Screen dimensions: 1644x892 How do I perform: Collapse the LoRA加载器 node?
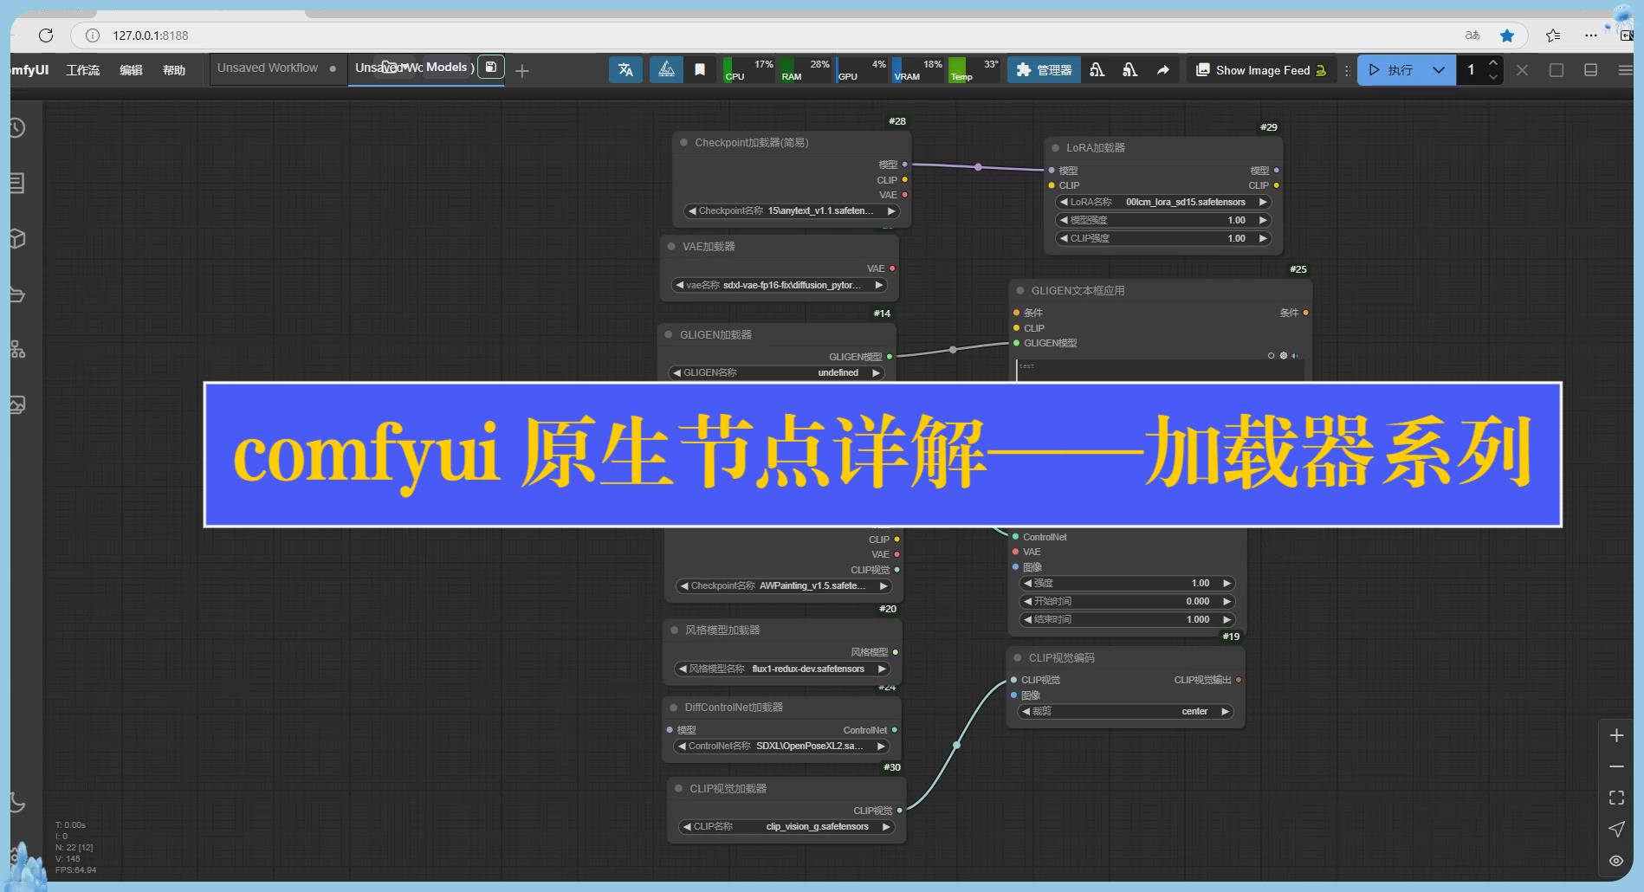(1056, 148)
